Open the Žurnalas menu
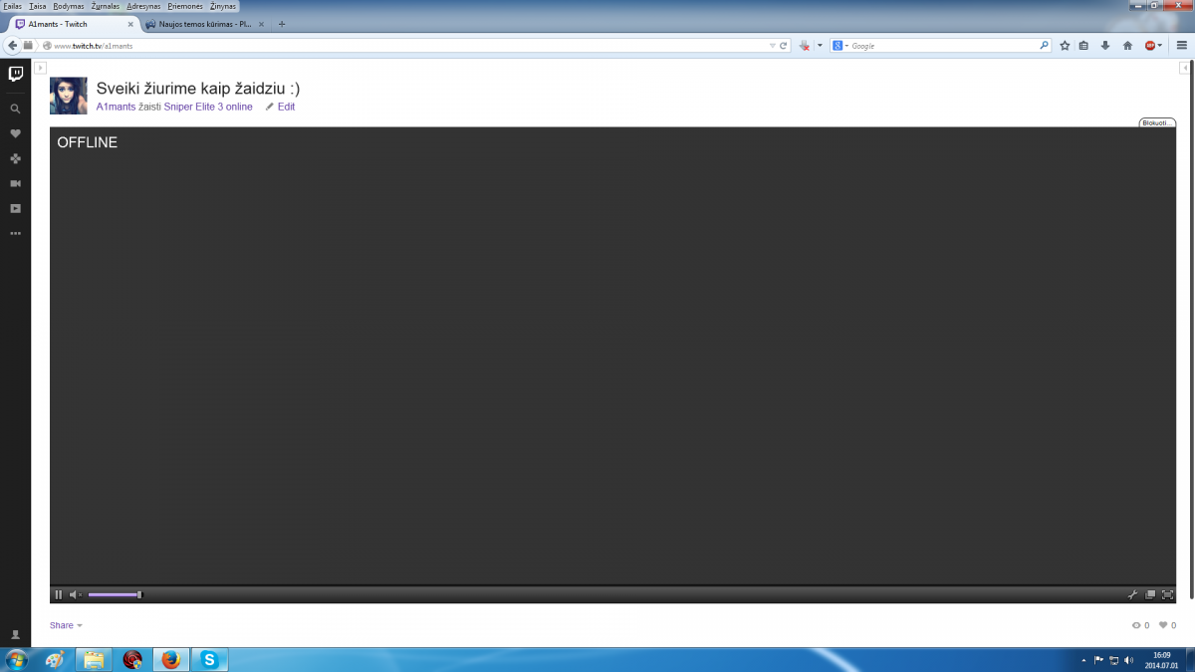1195x672 pixels. click(106, 6)
